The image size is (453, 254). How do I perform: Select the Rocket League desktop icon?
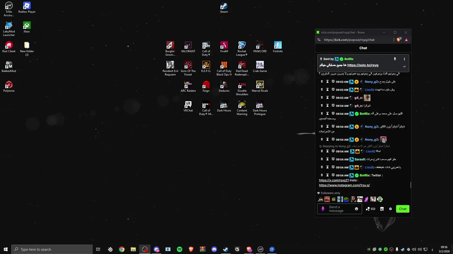(x=242, y=49)
